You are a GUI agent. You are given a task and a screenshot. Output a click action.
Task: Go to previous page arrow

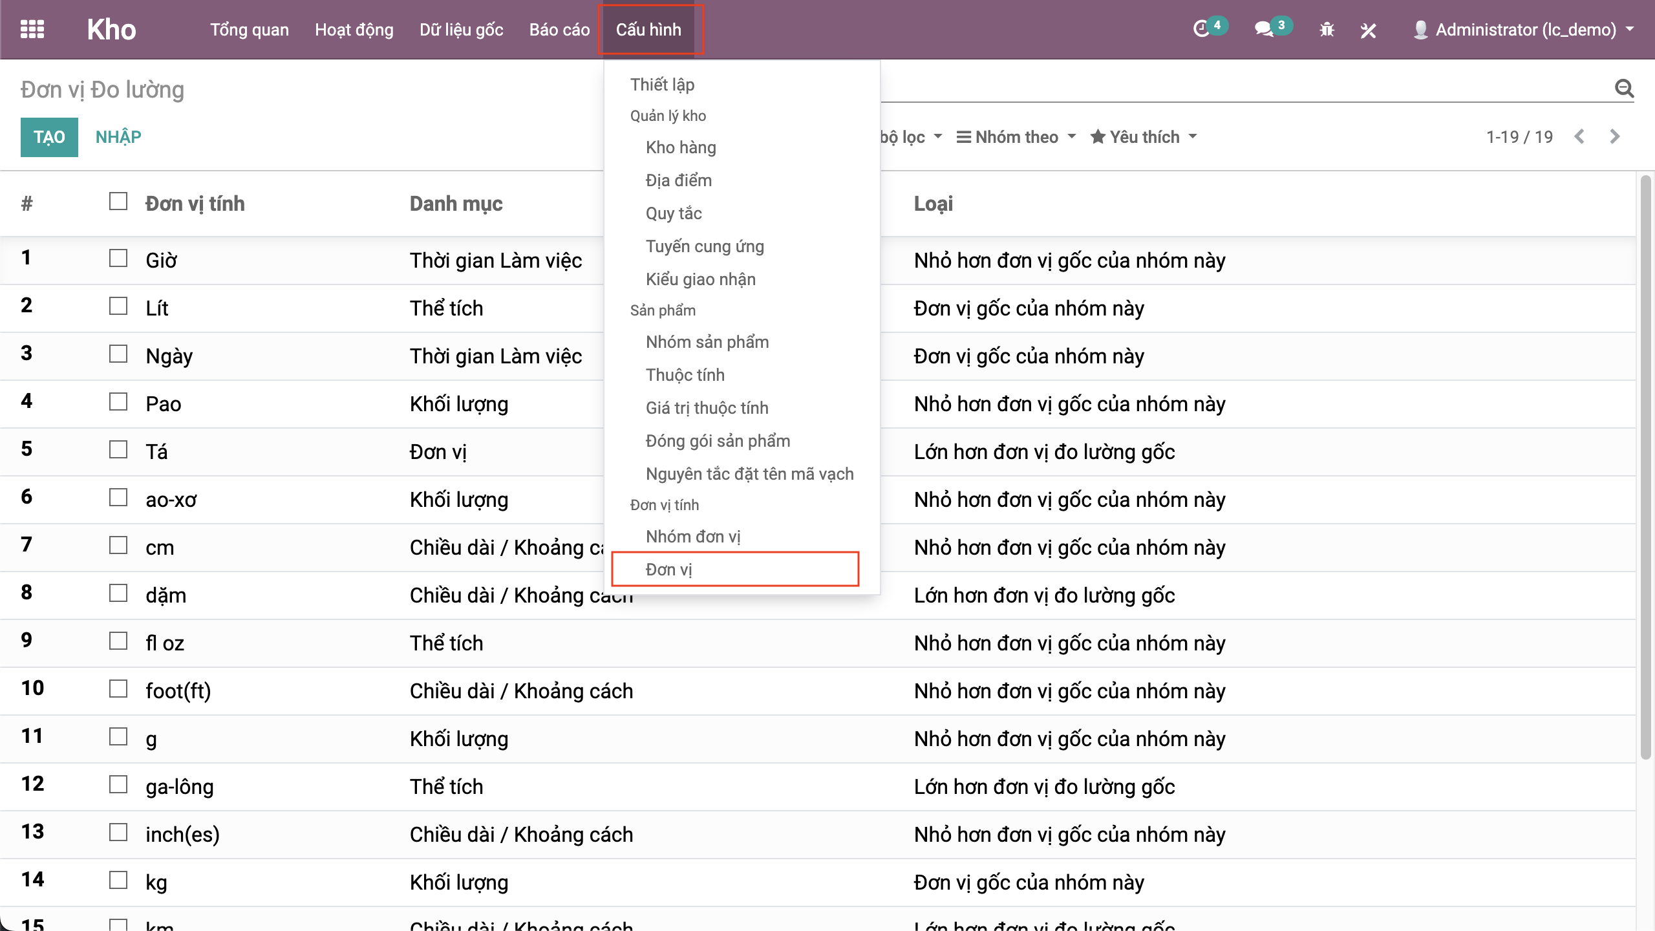click(x=1579, y=136)
